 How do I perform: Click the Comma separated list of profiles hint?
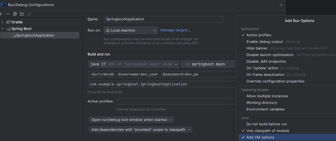141,109
